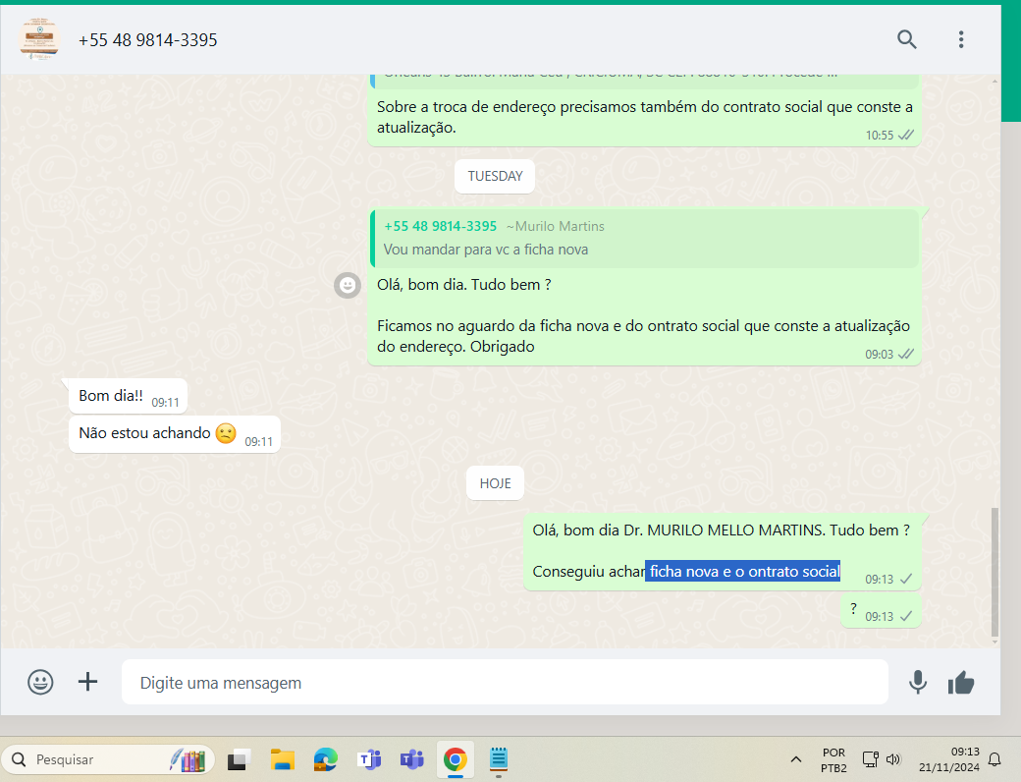Search in conversation with magnifier icon
The height and width of the screenshot is (782, 1021).
click(906, 39)
